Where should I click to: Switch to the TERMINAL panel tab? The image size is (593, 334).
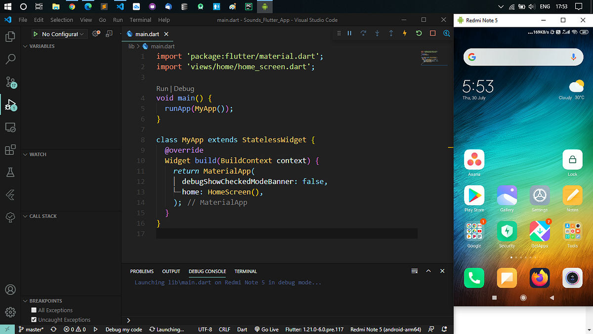coord(245,271)
